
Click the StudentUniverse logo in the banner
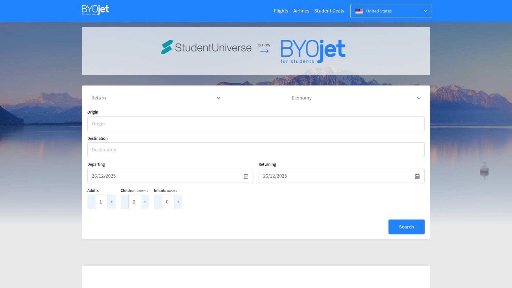206,47
